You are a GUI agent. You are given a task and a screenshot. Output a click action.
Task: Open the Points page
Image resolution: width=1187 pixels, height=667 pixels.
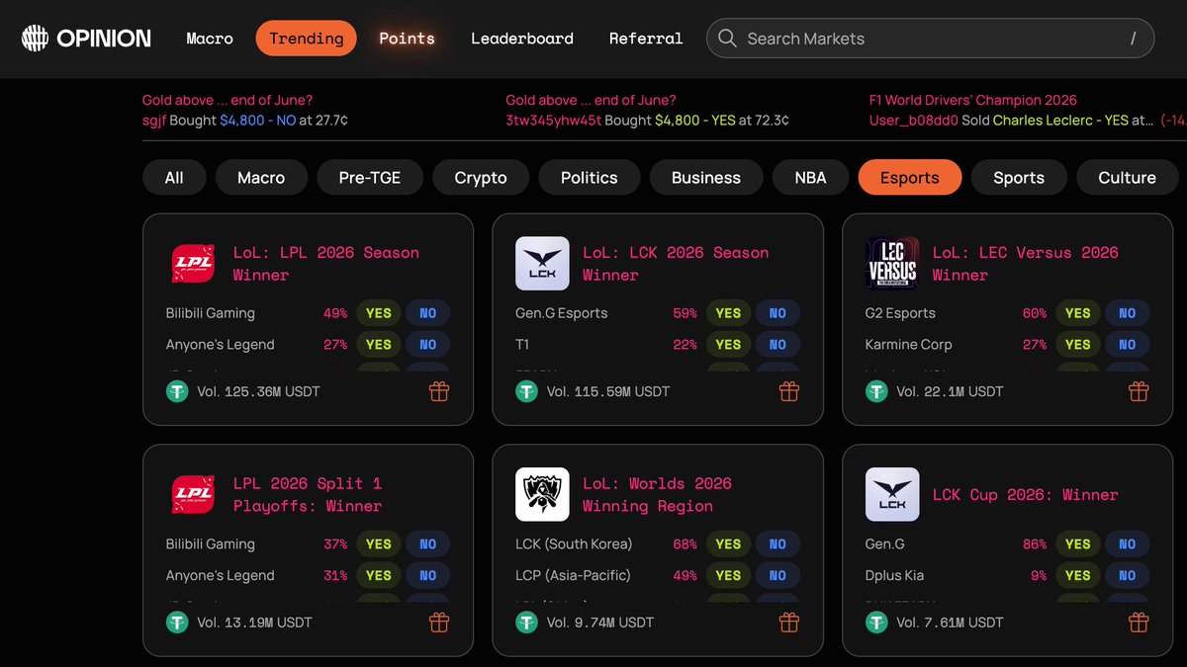[407, 39]
